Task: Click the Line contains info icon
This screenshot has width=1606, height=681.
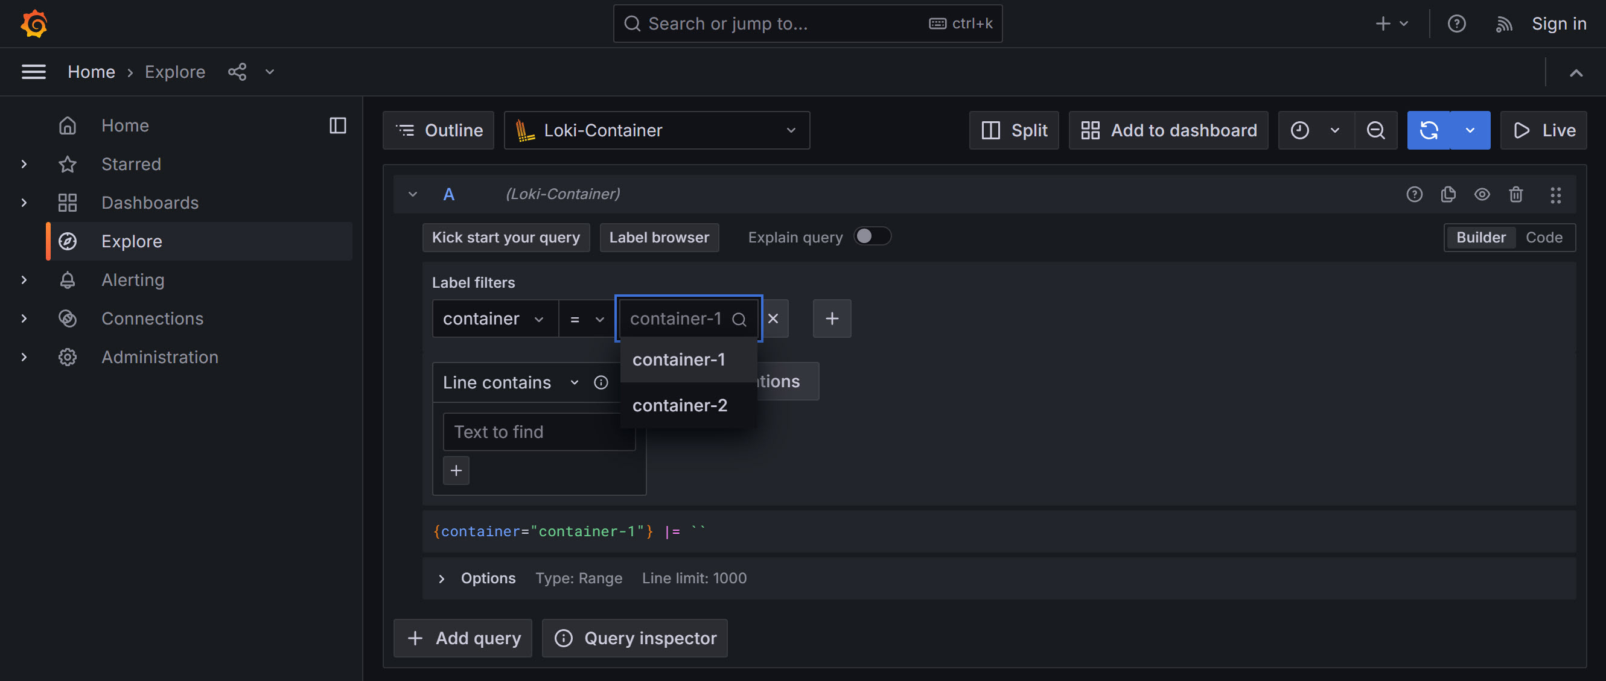Action: [601, 382]
